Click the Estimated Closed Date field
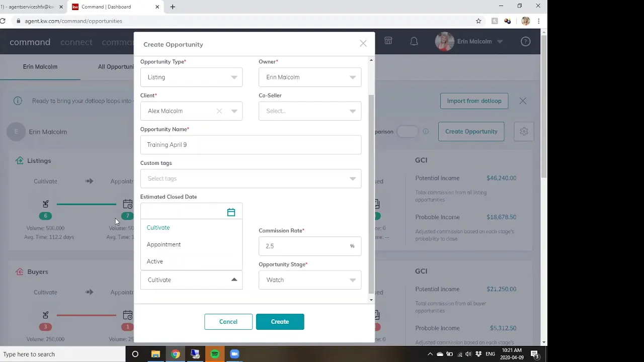Viewport: 644px width, 362px height. [x=191, y=212]
